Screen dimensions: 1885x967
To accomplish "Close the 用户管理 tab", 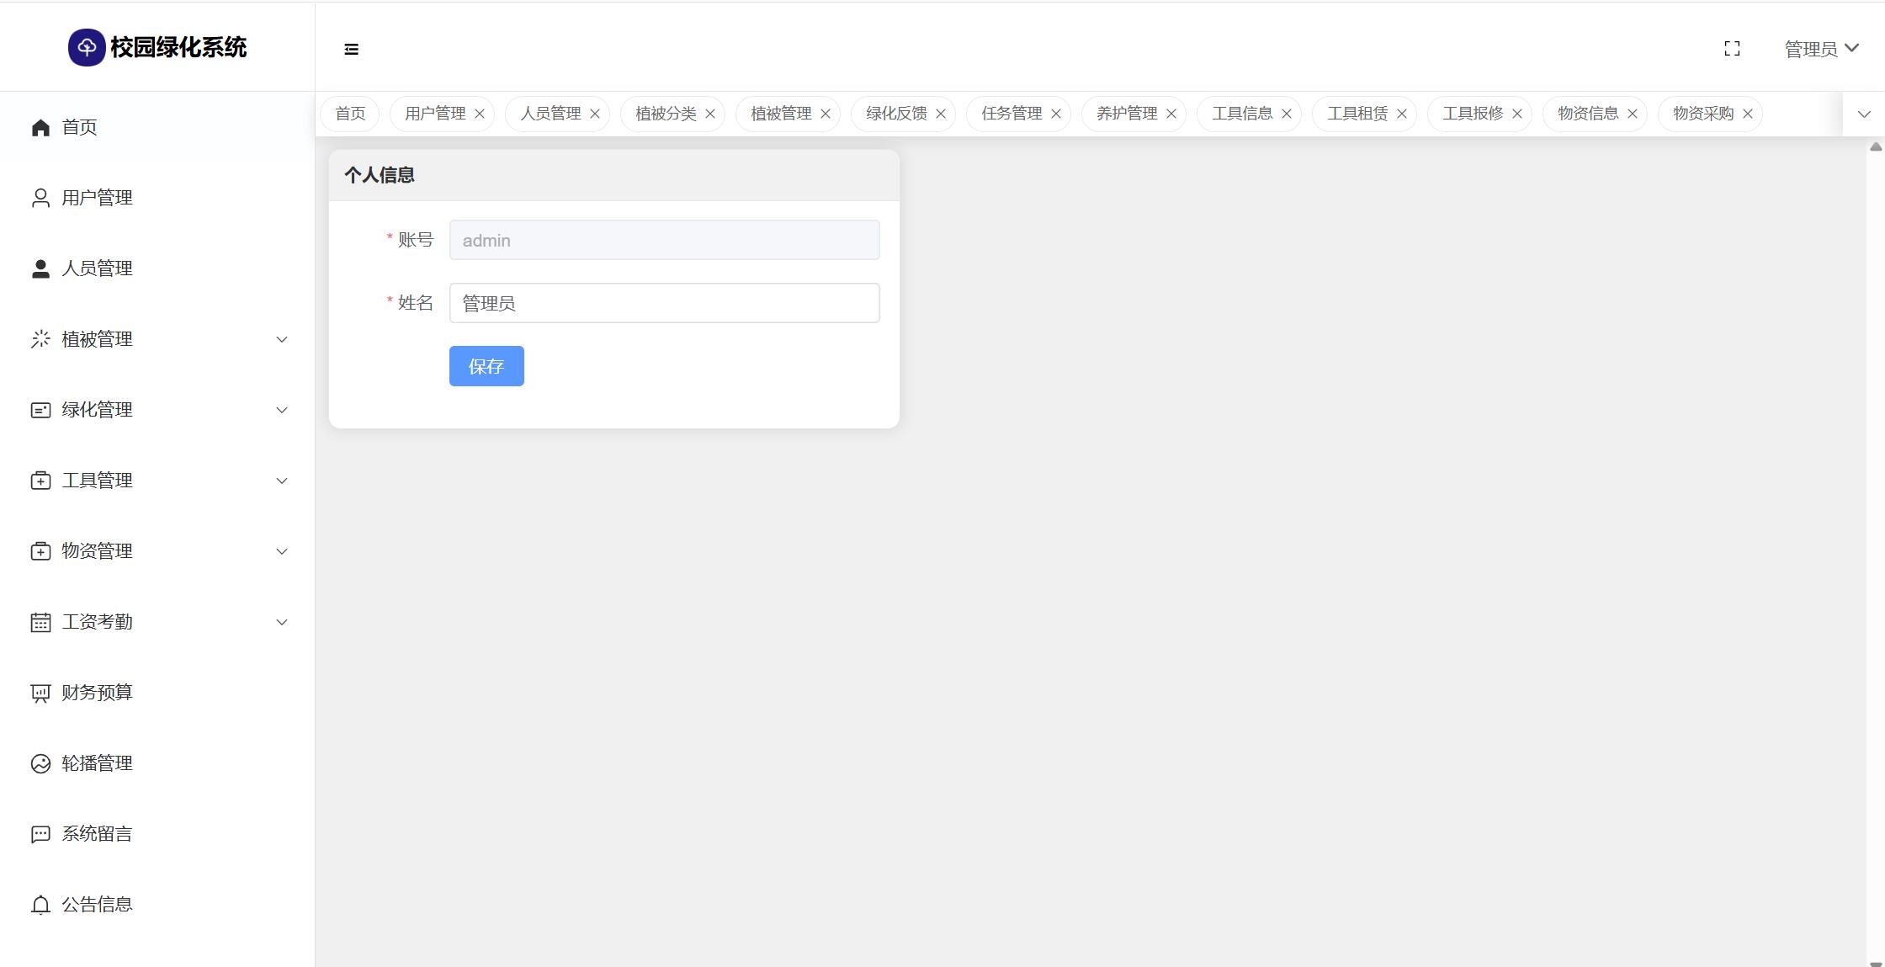I will click(480, 114).
